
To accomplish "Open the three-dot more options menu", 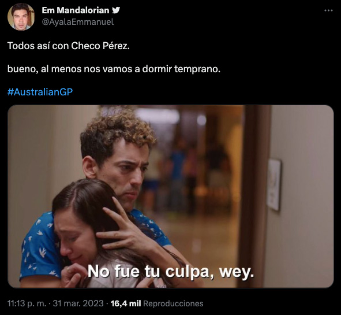I will click(x=328, y=10).
